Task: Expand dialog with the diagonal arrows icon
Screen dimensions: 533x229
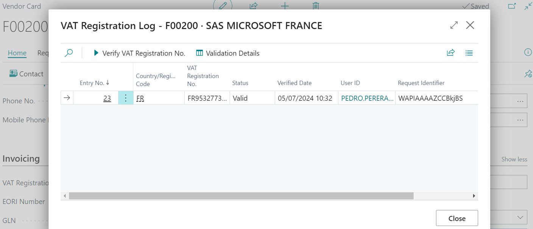Action: coord(454,25)
